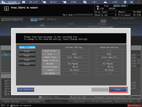This screenshot has height=107, width=142.
Task: Select job number 1126 row
Action: pyautogui.click(x=6, y=55)
